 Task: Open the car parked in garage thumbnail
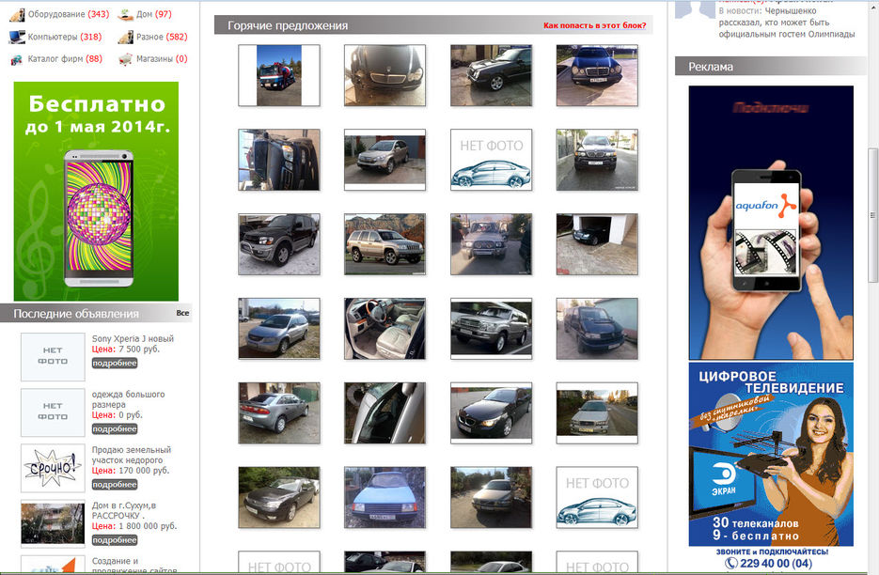[597, 244]
